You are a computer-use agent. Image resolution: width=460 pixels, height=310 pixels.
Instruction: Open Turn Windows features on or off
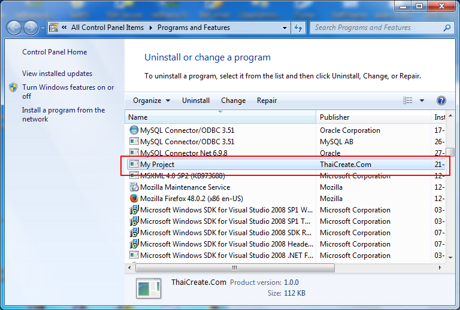[x=68, y=92]
